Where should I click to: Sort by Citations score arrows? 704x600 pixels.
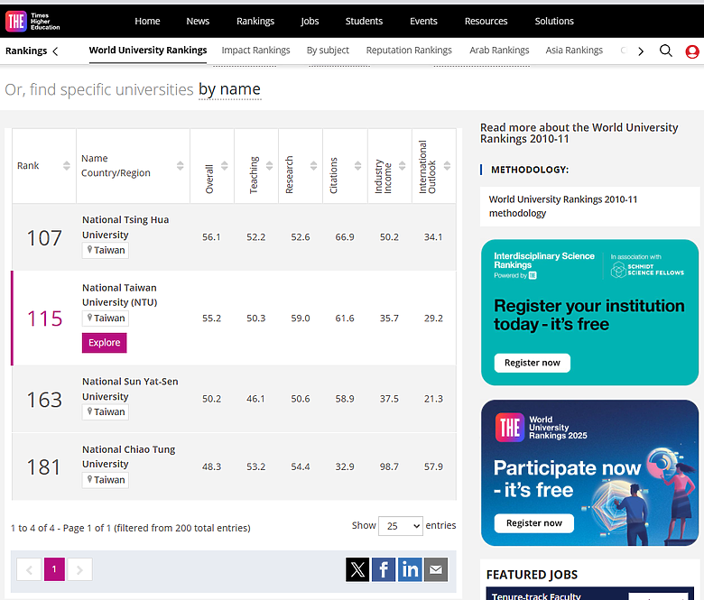coord(357,166)
